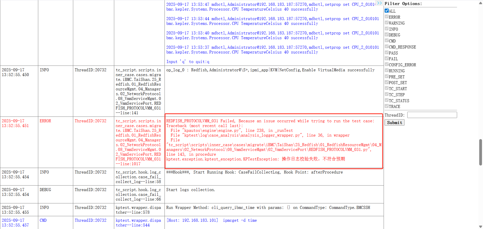Image resolution: width=483 pixels, height=229 pixels.
Task: Focus the ThreadID text input field
Action: (432, 115)
